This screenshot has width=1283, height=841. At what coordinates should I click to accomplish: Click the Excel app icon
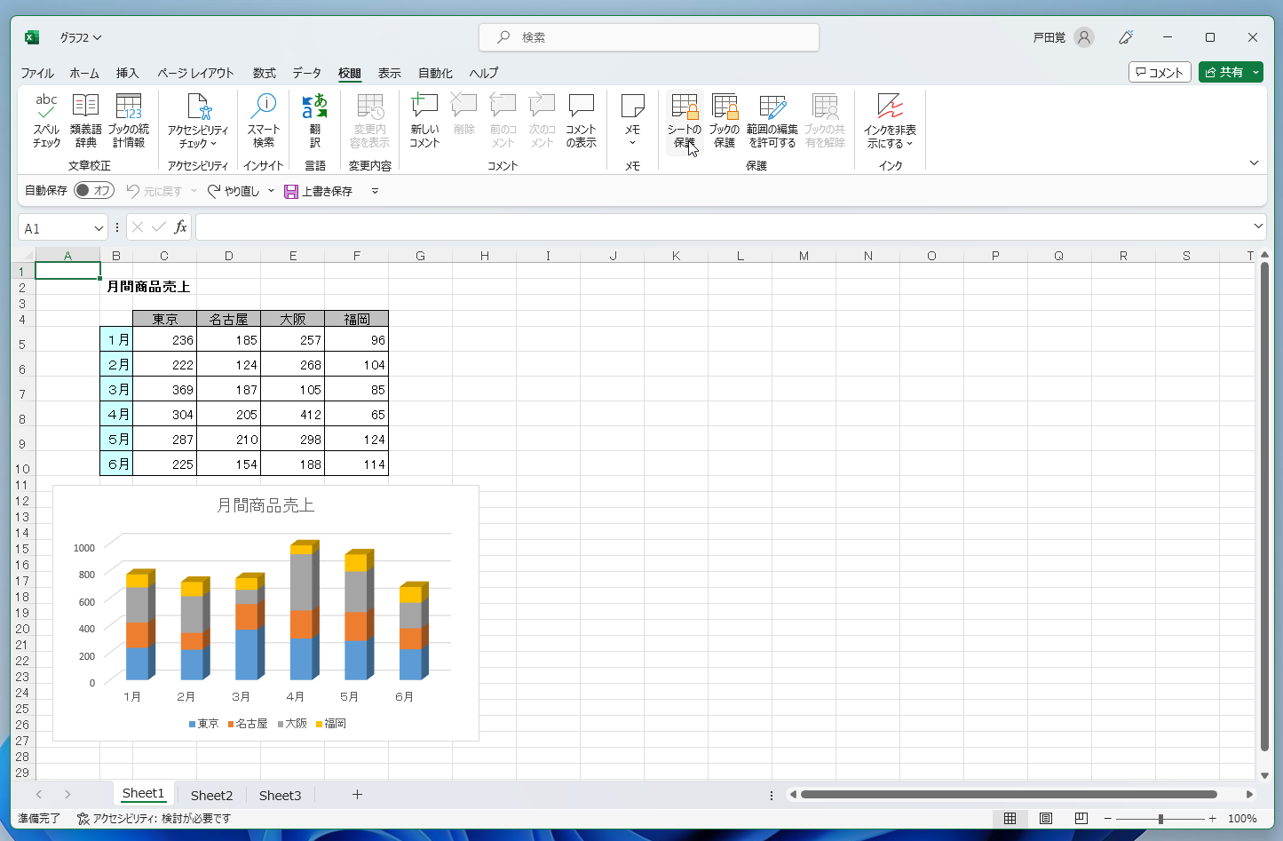(31, 37)
